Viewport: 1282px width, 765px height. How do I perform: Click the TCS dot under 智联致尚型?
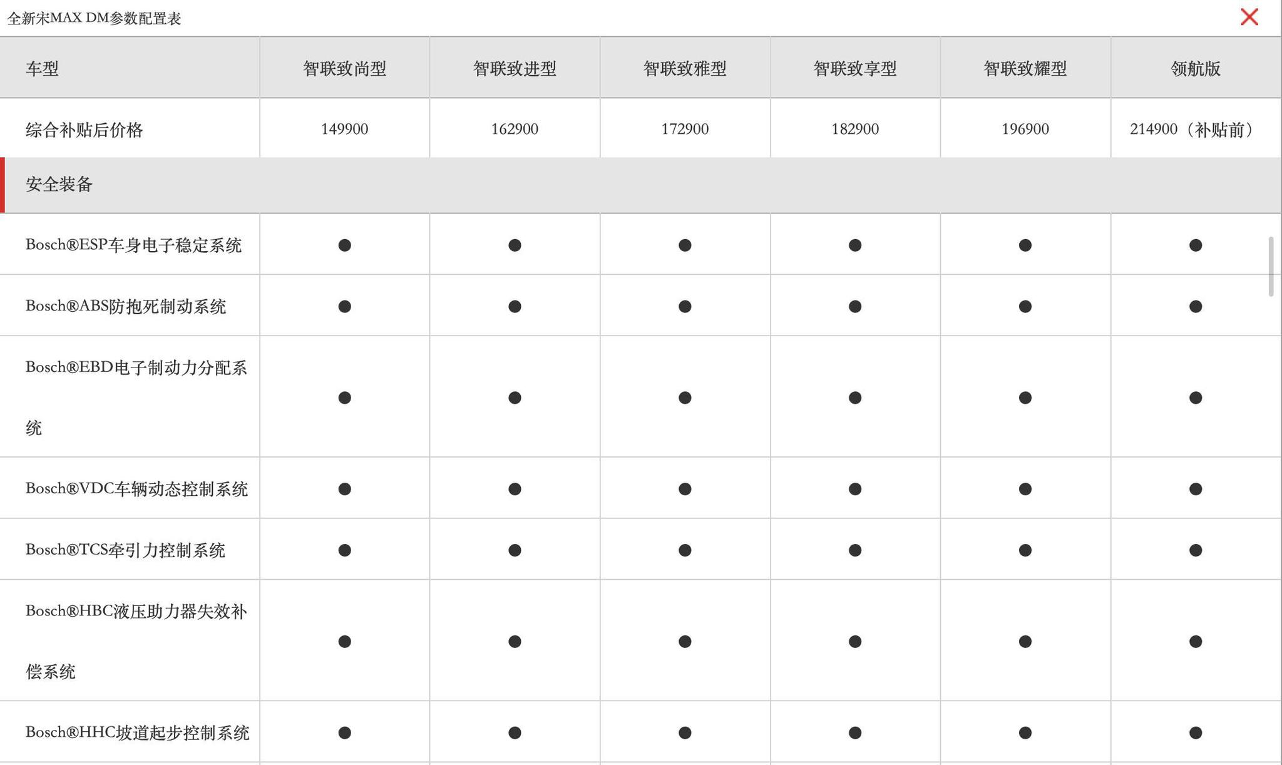pos(344,550)
